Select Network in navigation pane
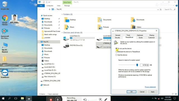The image size is (179, 101). coord(46,85)
